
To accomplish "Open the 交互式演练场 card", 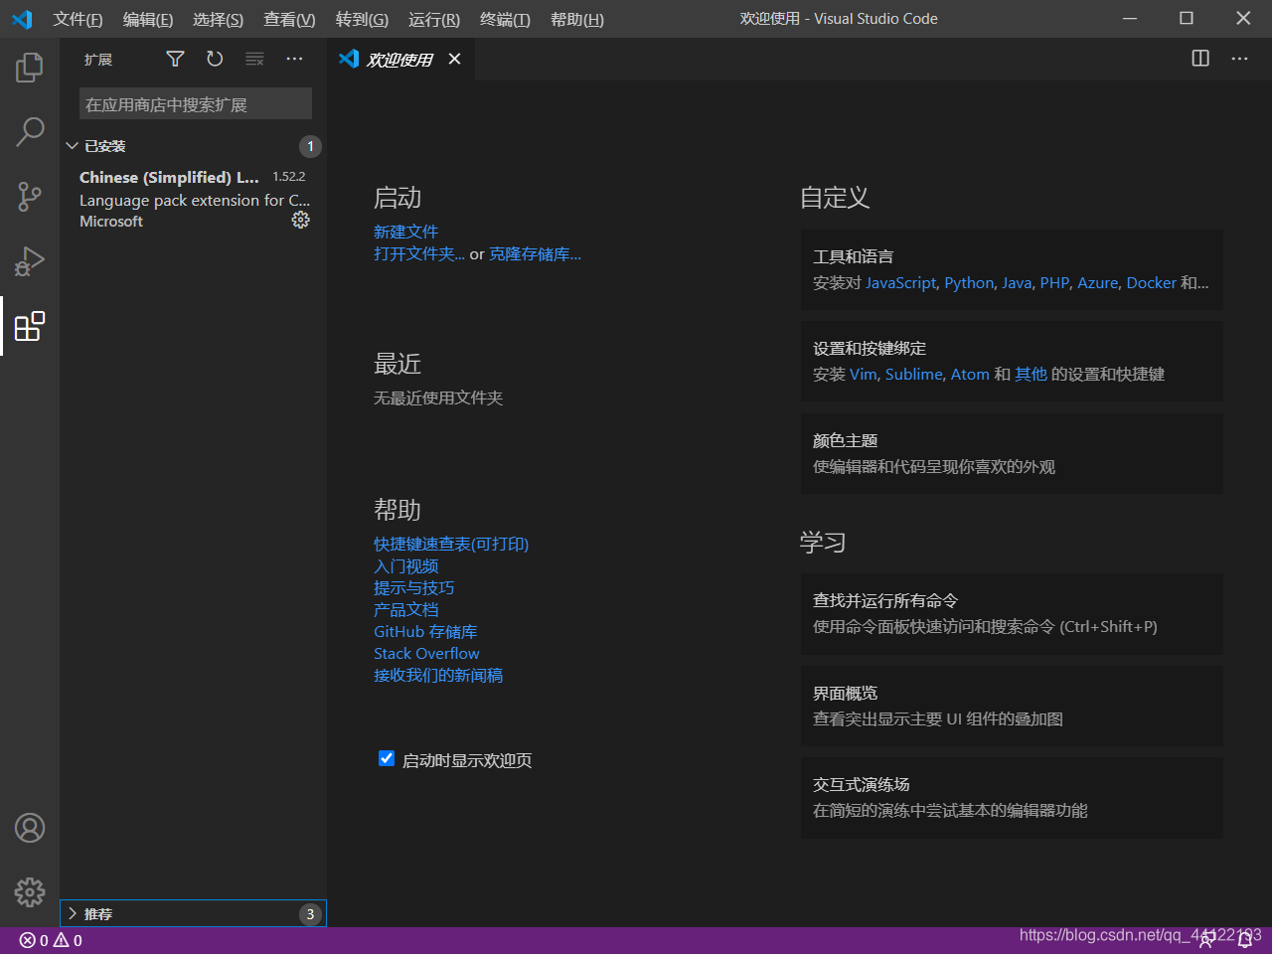I will click(x=1012, y=798).
